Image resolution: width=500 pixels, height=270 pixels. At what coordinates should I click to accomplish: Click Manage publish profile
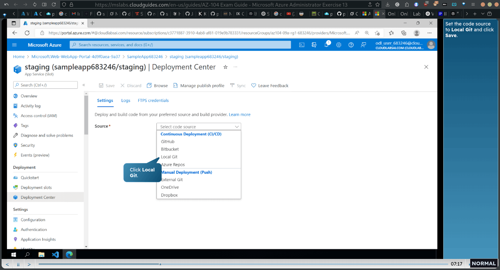point(199,86)
